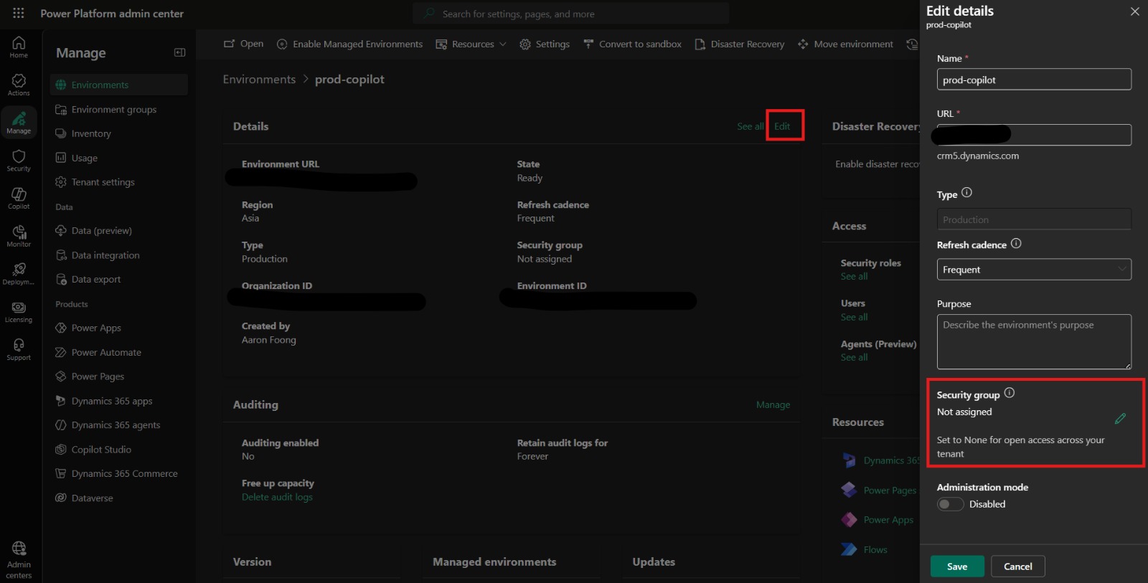Click the Refresh cadence info icon

(x=1016, y=243)
